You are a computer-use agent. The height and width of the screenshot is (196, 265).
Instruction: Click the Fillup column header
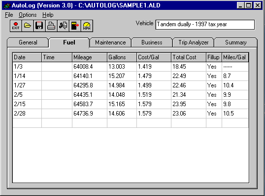[214, 57]
